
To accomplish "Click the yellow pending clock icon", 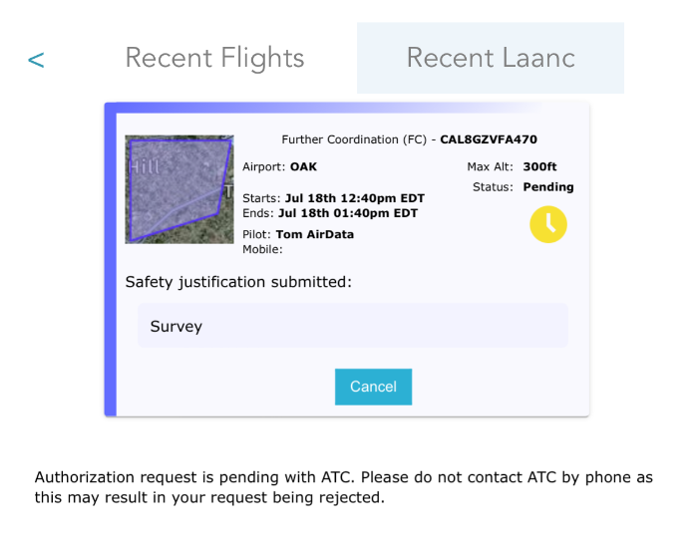I will click(548, 224).
